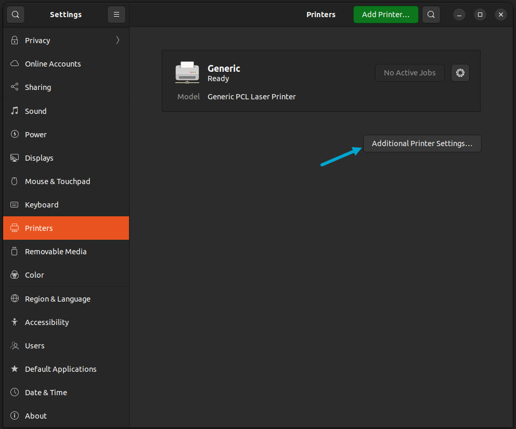Open Removable Media settings icon

click(14, 251)
